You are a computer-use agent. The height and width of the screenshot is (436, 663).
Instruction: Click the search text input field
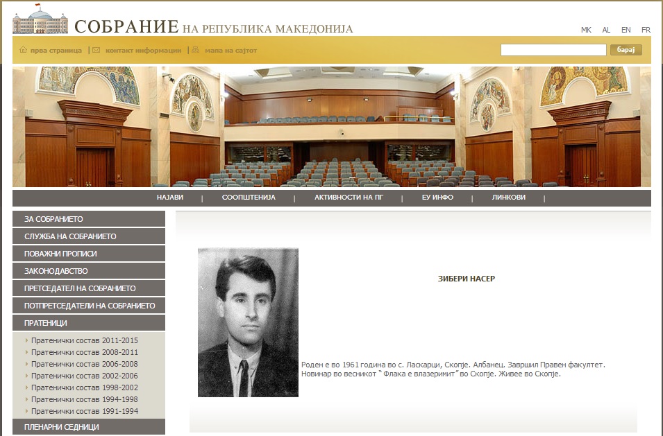pyautogui.click(x=553, y=50)
